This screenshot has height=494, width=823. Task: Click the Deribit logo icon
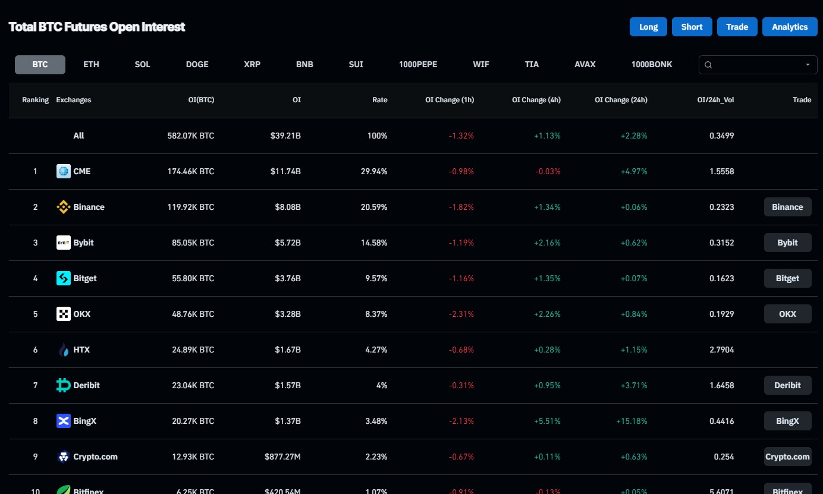point(64,385)
